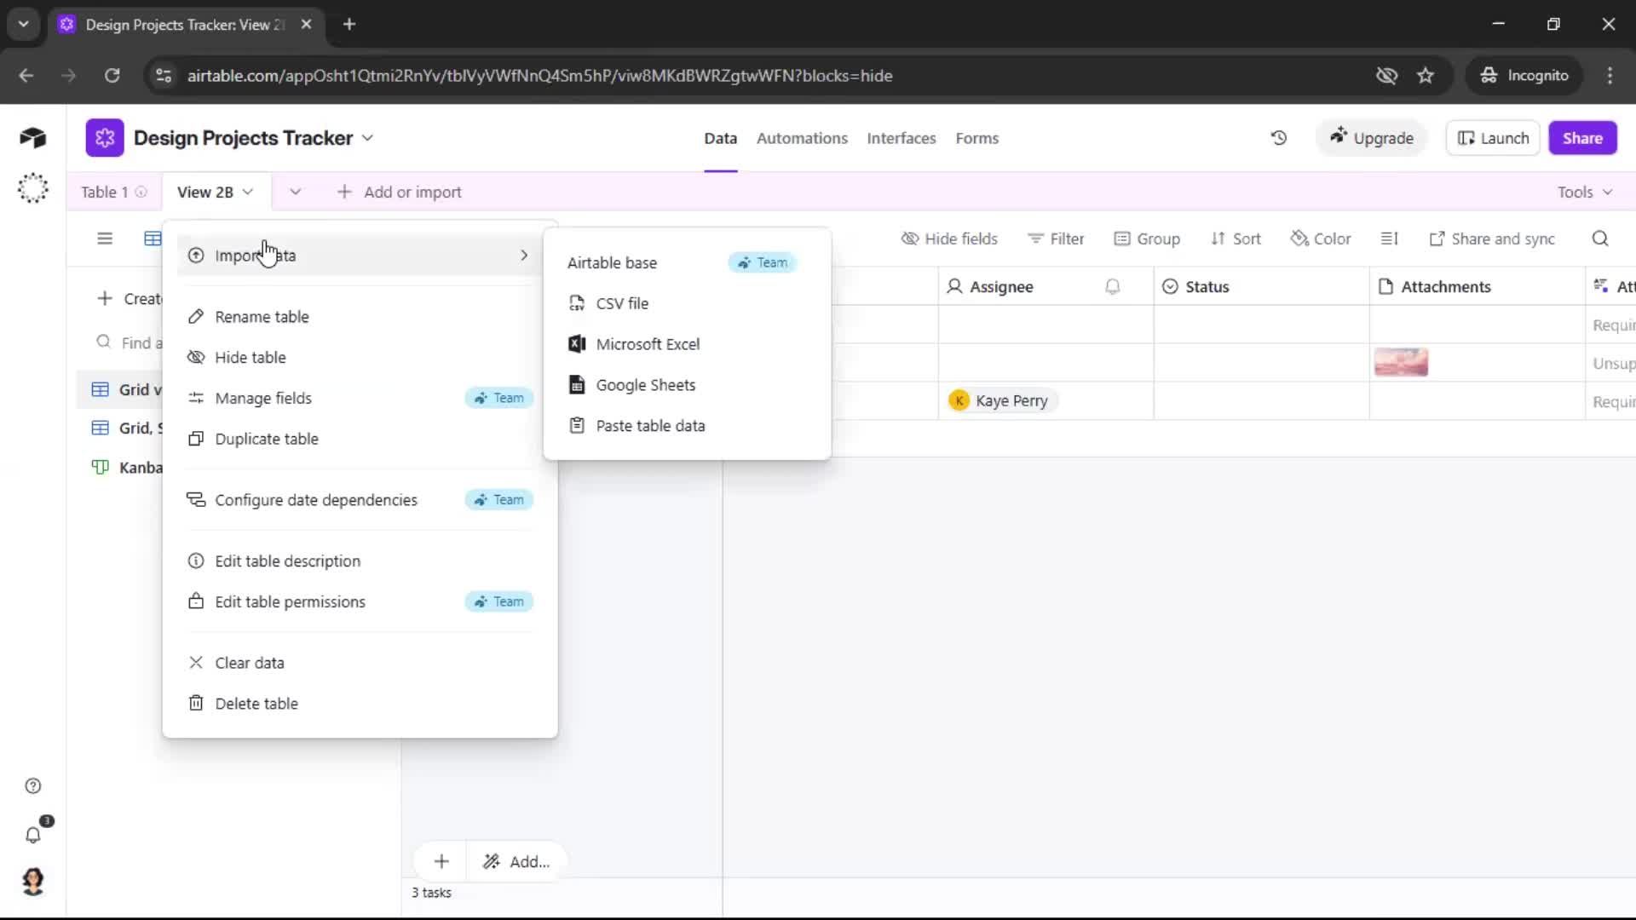Select Paste table data option
Viewport: 1636px width, 920px height.
[x=687, y=426]
